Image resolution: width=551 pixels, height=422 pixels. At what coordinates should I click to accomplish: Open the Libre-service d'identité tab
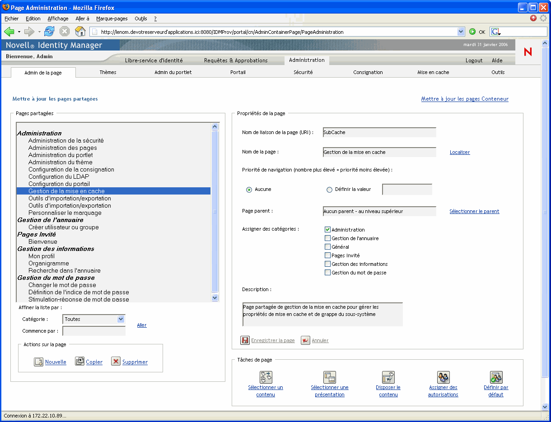click(154, 60)
